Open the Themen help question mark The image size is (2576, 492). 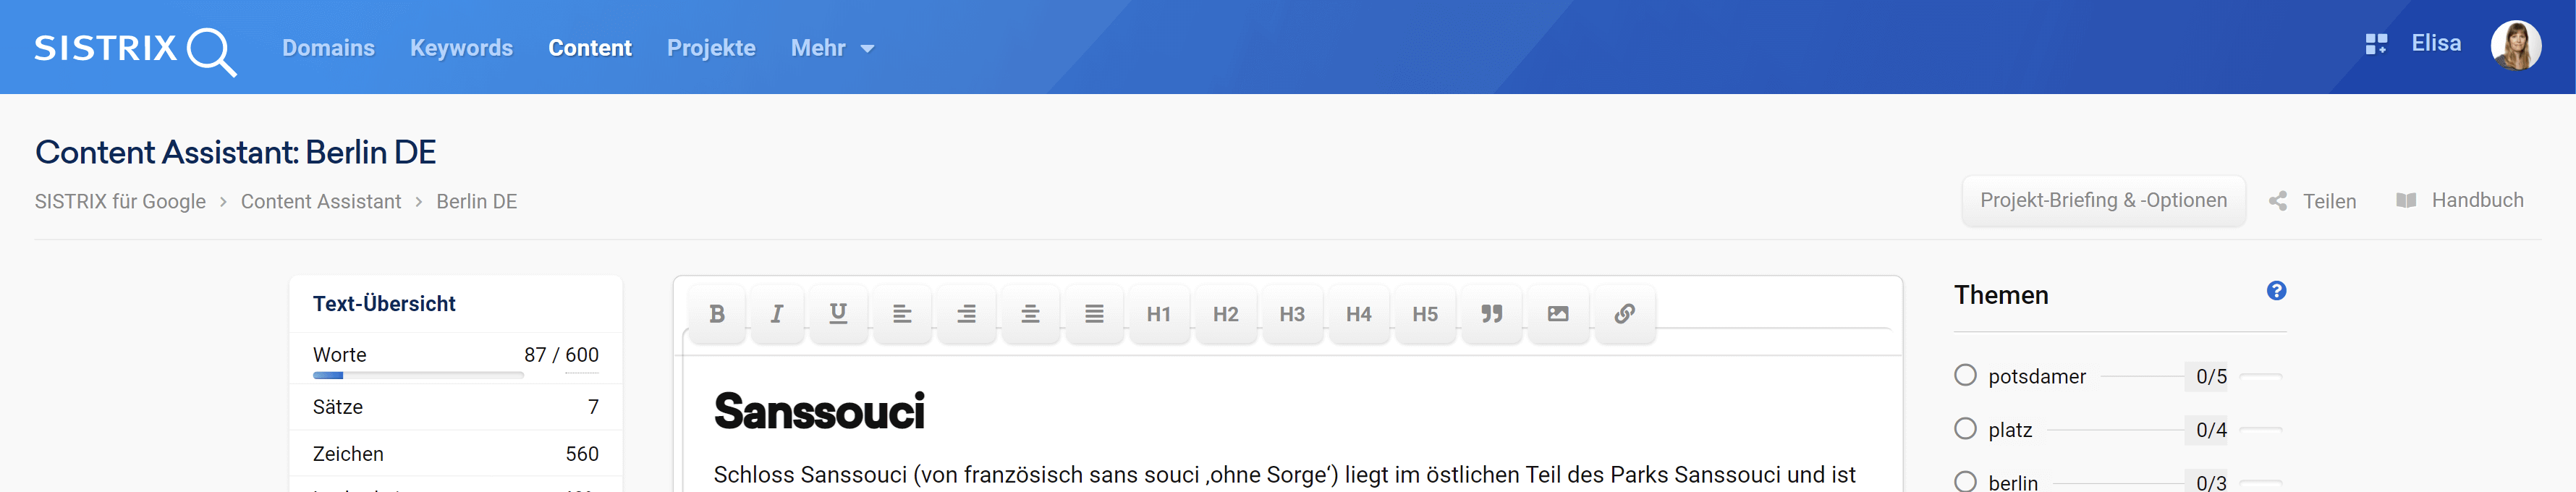coord(2276,291)
